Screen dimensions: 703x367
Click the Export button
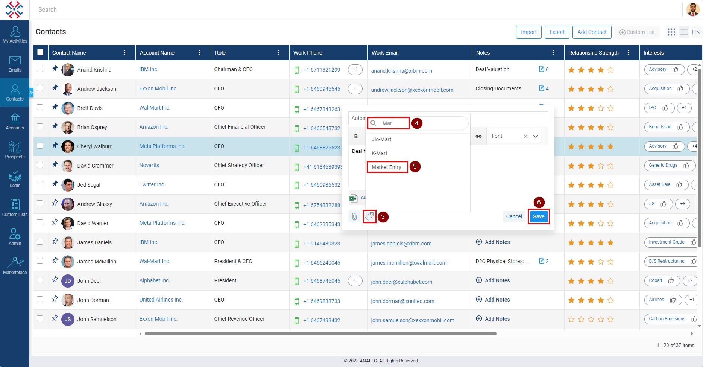click(557, 32)
